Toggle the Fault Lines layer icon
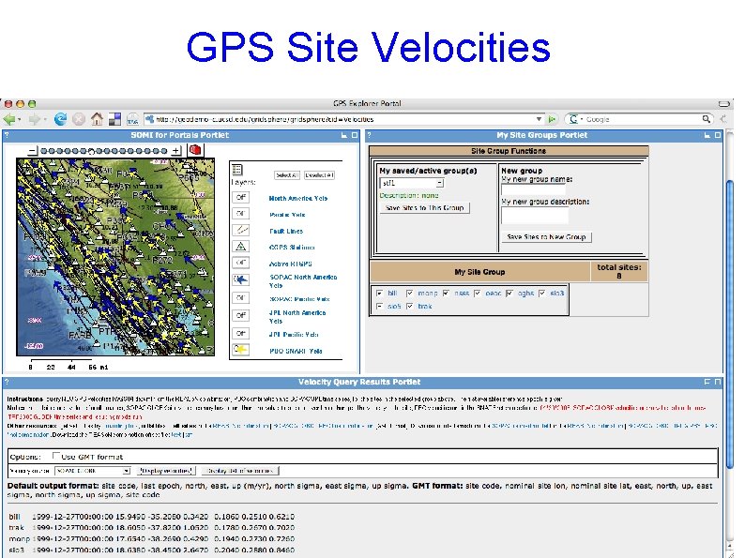745x558 pixels. click(x=241, y=231)
